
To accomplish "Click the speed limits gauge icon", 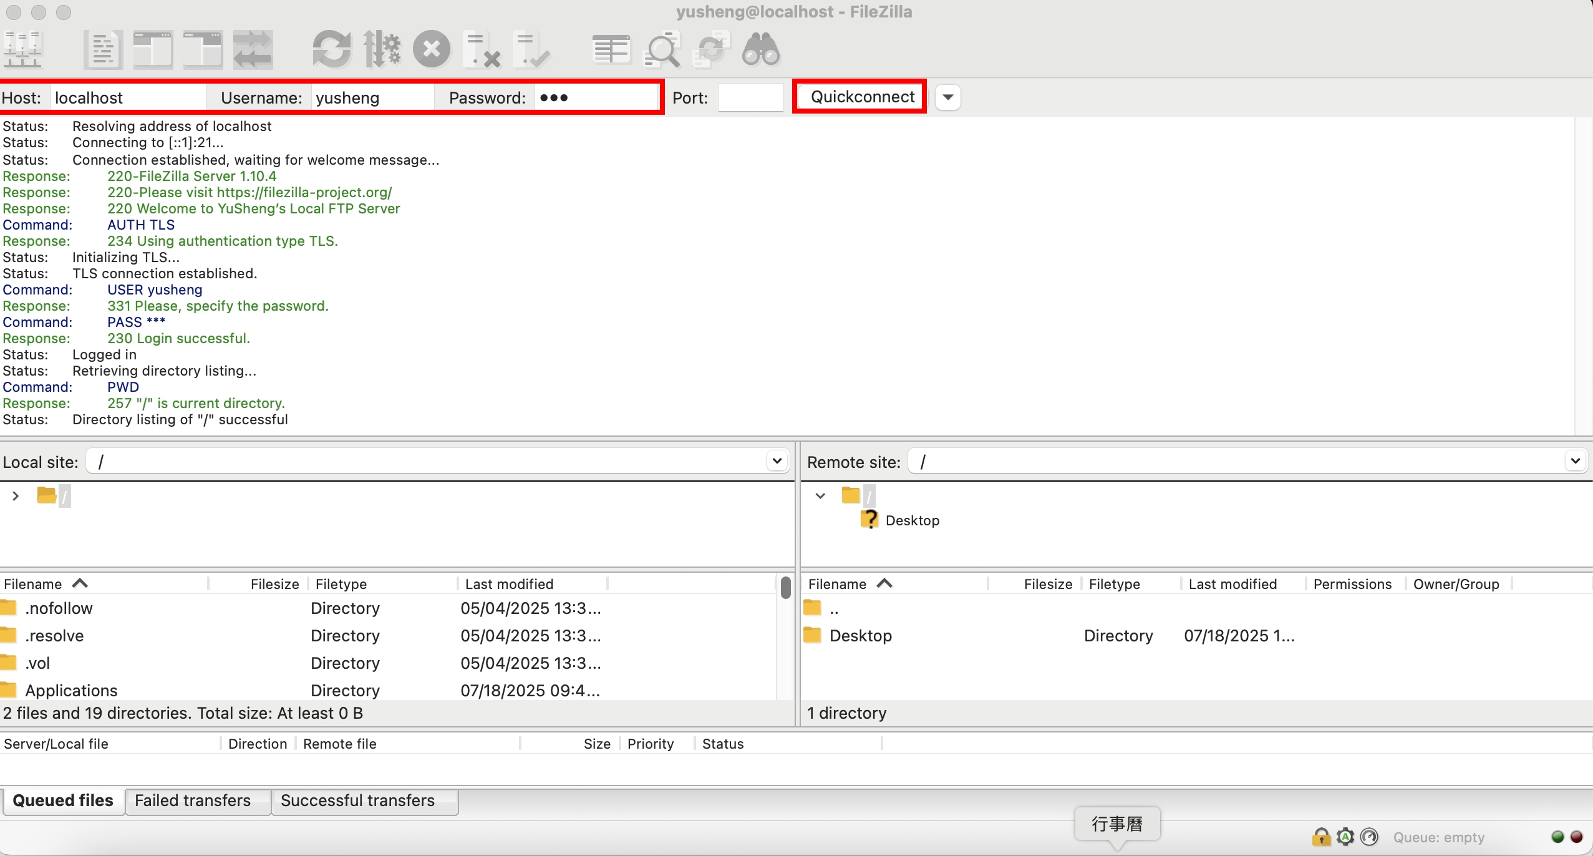I will pos(1369,837).
